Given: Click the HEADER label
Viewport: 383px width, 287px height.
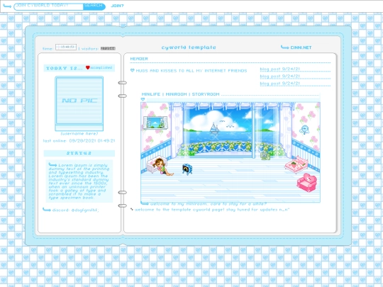Looking at the screenshot, I should tap(139, 59).
